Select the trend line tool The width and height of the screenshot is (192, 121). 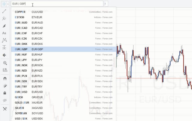[4, 11]
